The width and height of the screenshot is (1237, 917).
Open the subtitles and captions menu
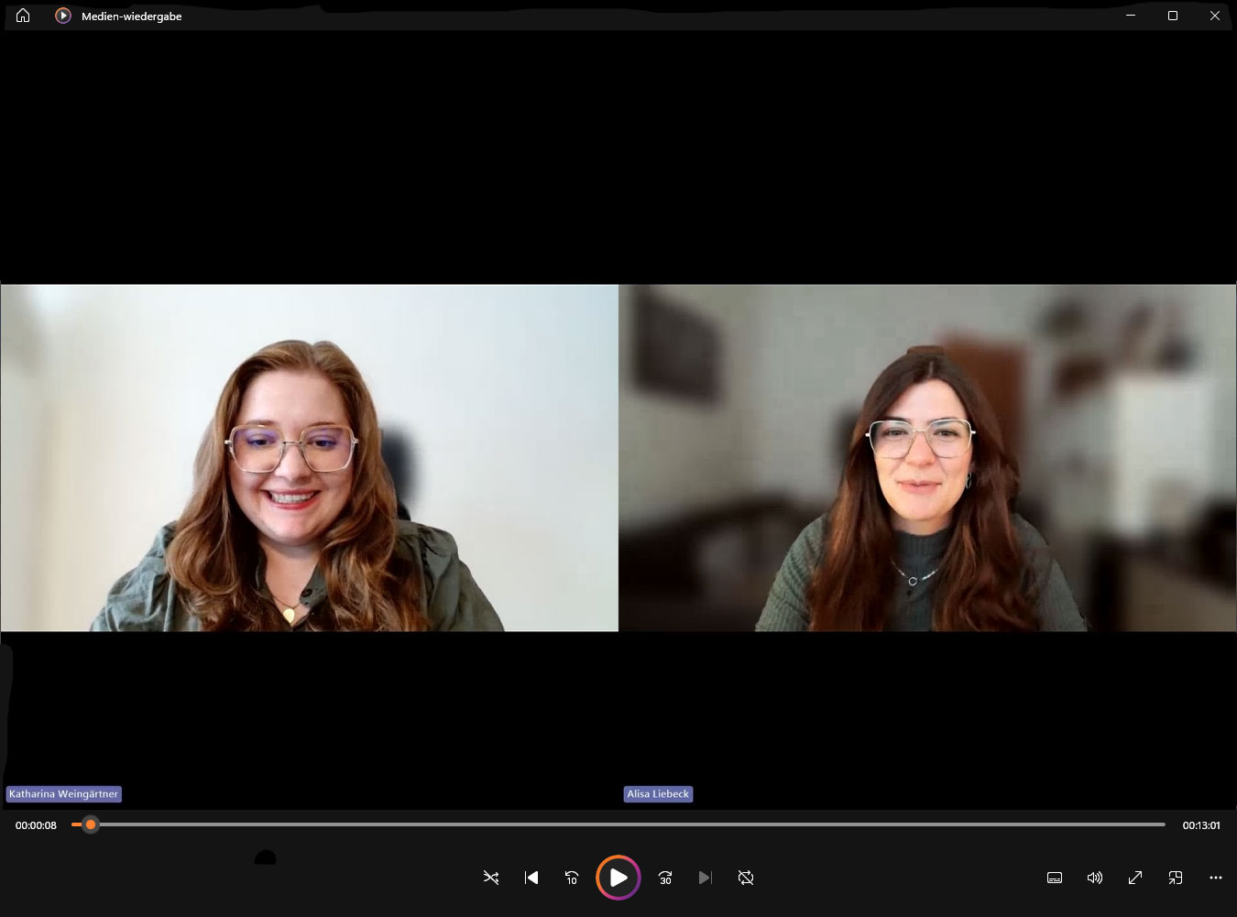pyautogui.click(x=1055, y=878)
